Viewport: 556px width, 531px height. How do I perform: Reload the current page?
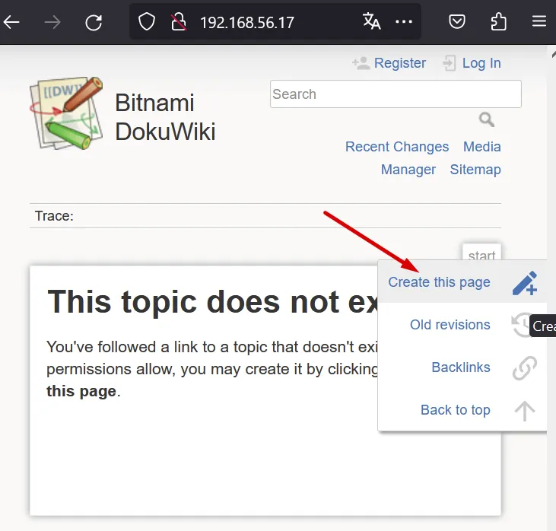pyautogui.click(x=94, y=22)
